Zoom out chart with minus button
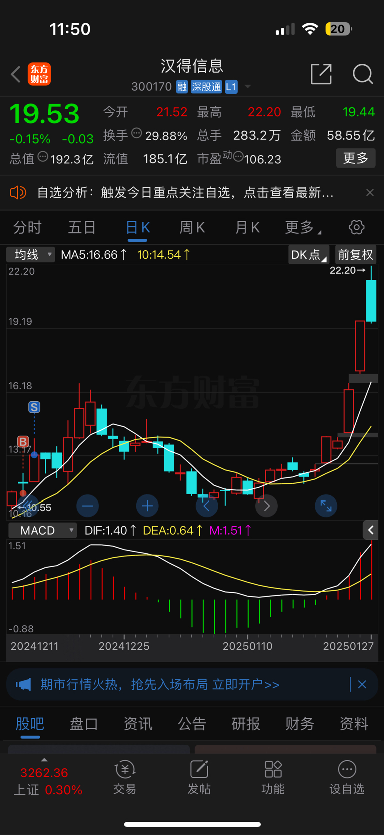The height and width of the screenshot is (835, 385). [x=88, y=506]
